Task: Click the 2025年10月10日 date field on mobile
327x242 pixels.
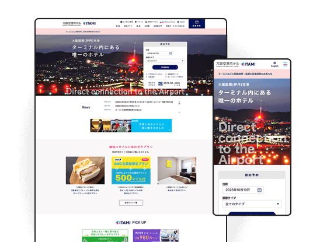Action: [x=243, y=190]
